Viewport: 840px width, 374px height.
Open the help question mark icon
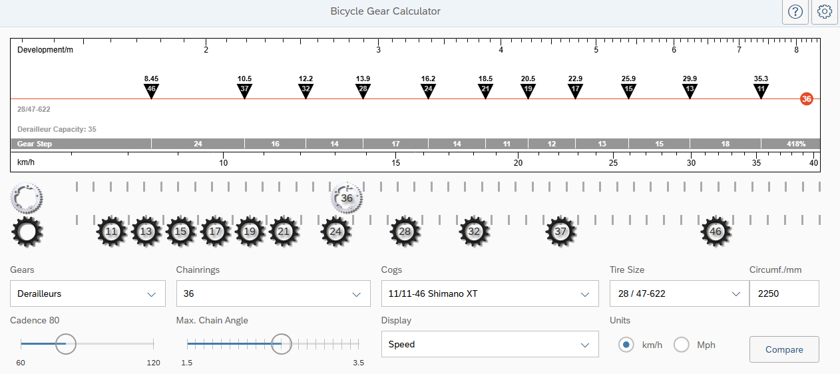795,12
